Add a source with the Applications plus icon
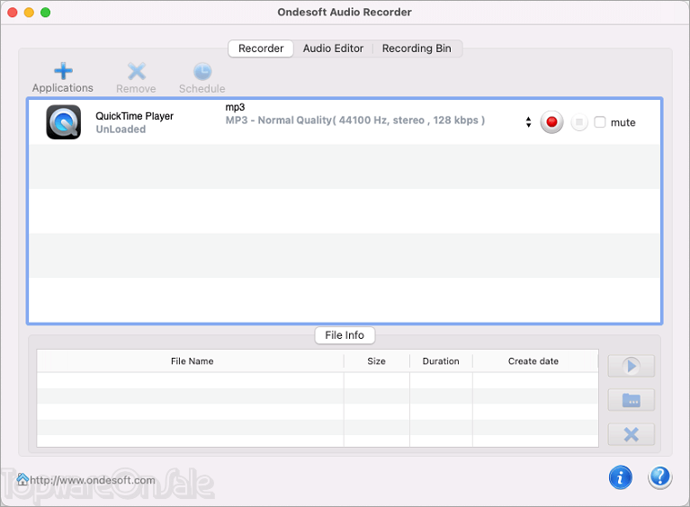This screenshot has width=690, height=507. pyautogui.click(x=63, y=71)
